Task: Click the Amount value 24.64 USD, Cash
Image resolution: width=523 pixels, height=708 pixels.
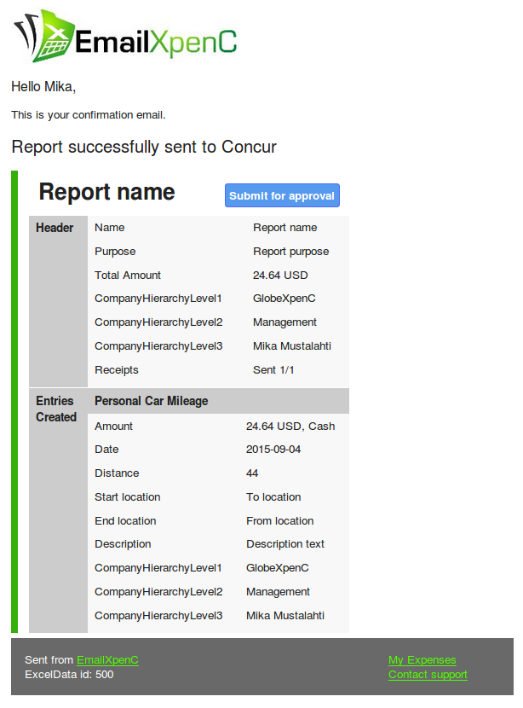Action: pos(290,427)
